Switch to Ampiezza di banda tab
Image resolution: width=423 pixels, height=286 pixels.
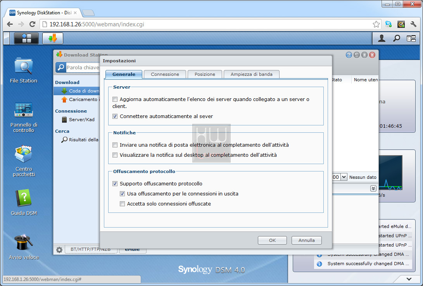pyautogui.click(x=251, y=74)
